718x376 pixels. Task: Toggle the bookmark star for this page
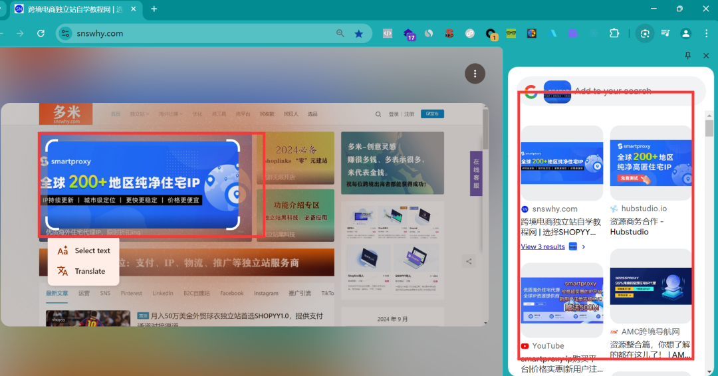[x=359, y=33]
